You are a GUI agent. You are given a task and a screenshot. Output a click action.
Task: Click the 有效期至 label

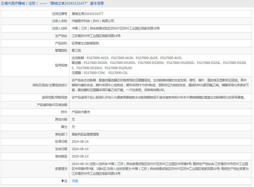tap(61, 156)
